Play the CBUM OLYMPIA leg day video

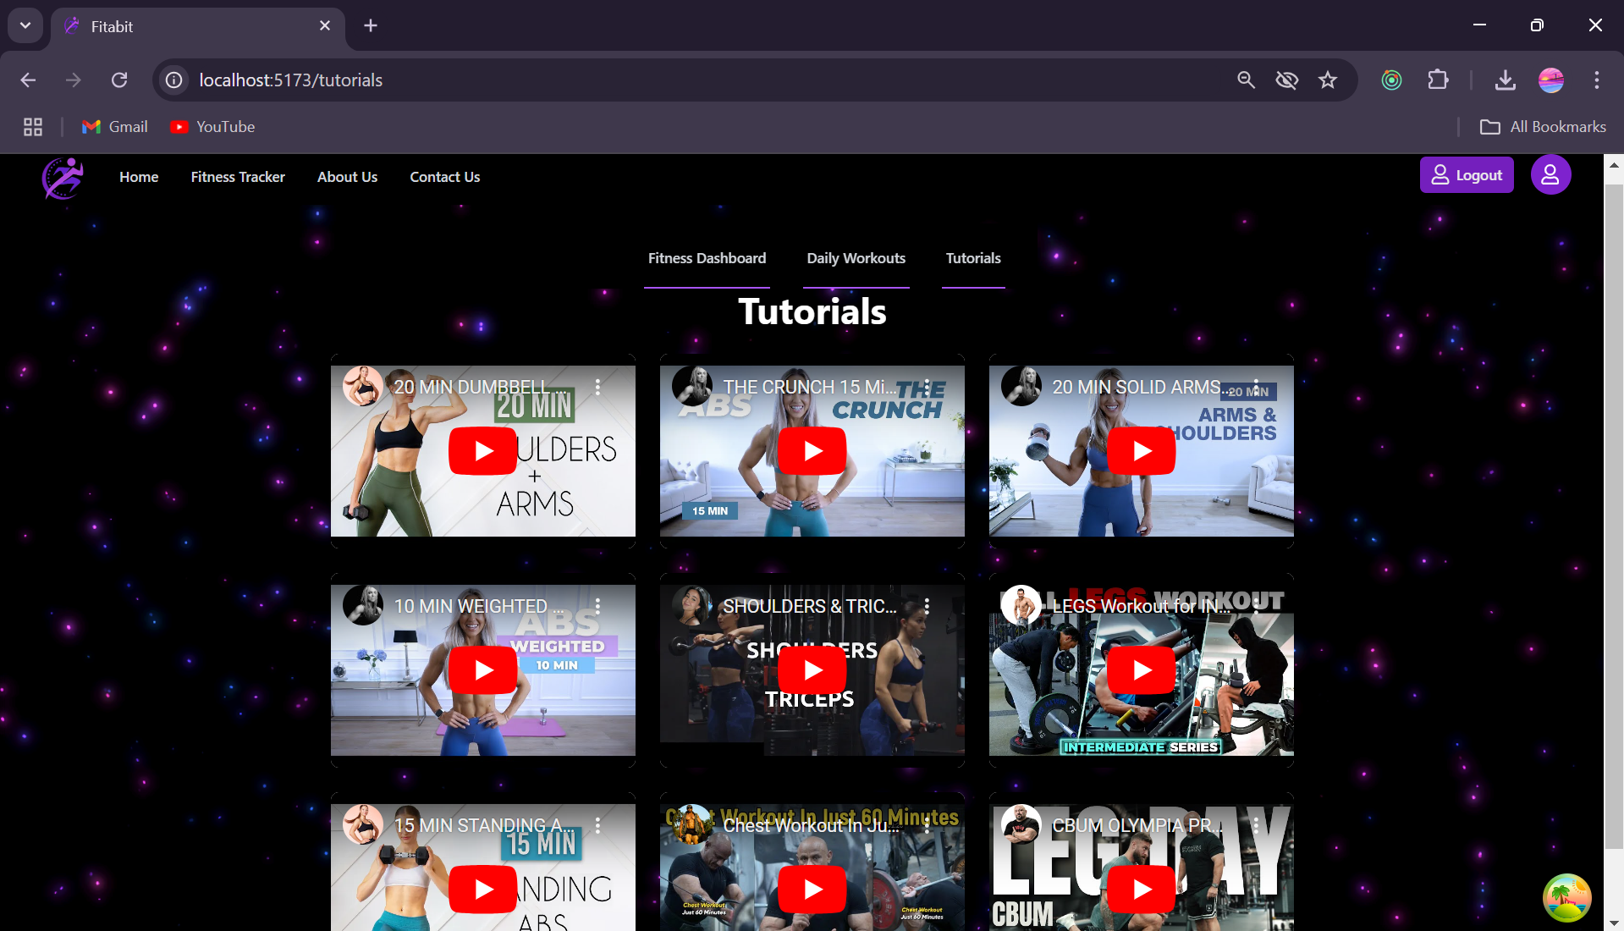coord(1141,890)
